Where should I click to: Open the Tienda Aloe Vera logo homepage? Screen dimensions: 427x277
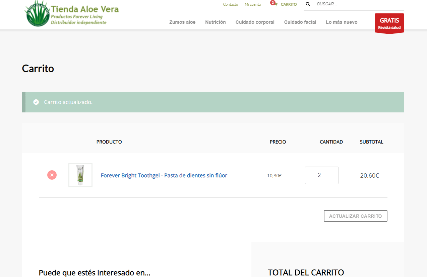pos(72,13)
